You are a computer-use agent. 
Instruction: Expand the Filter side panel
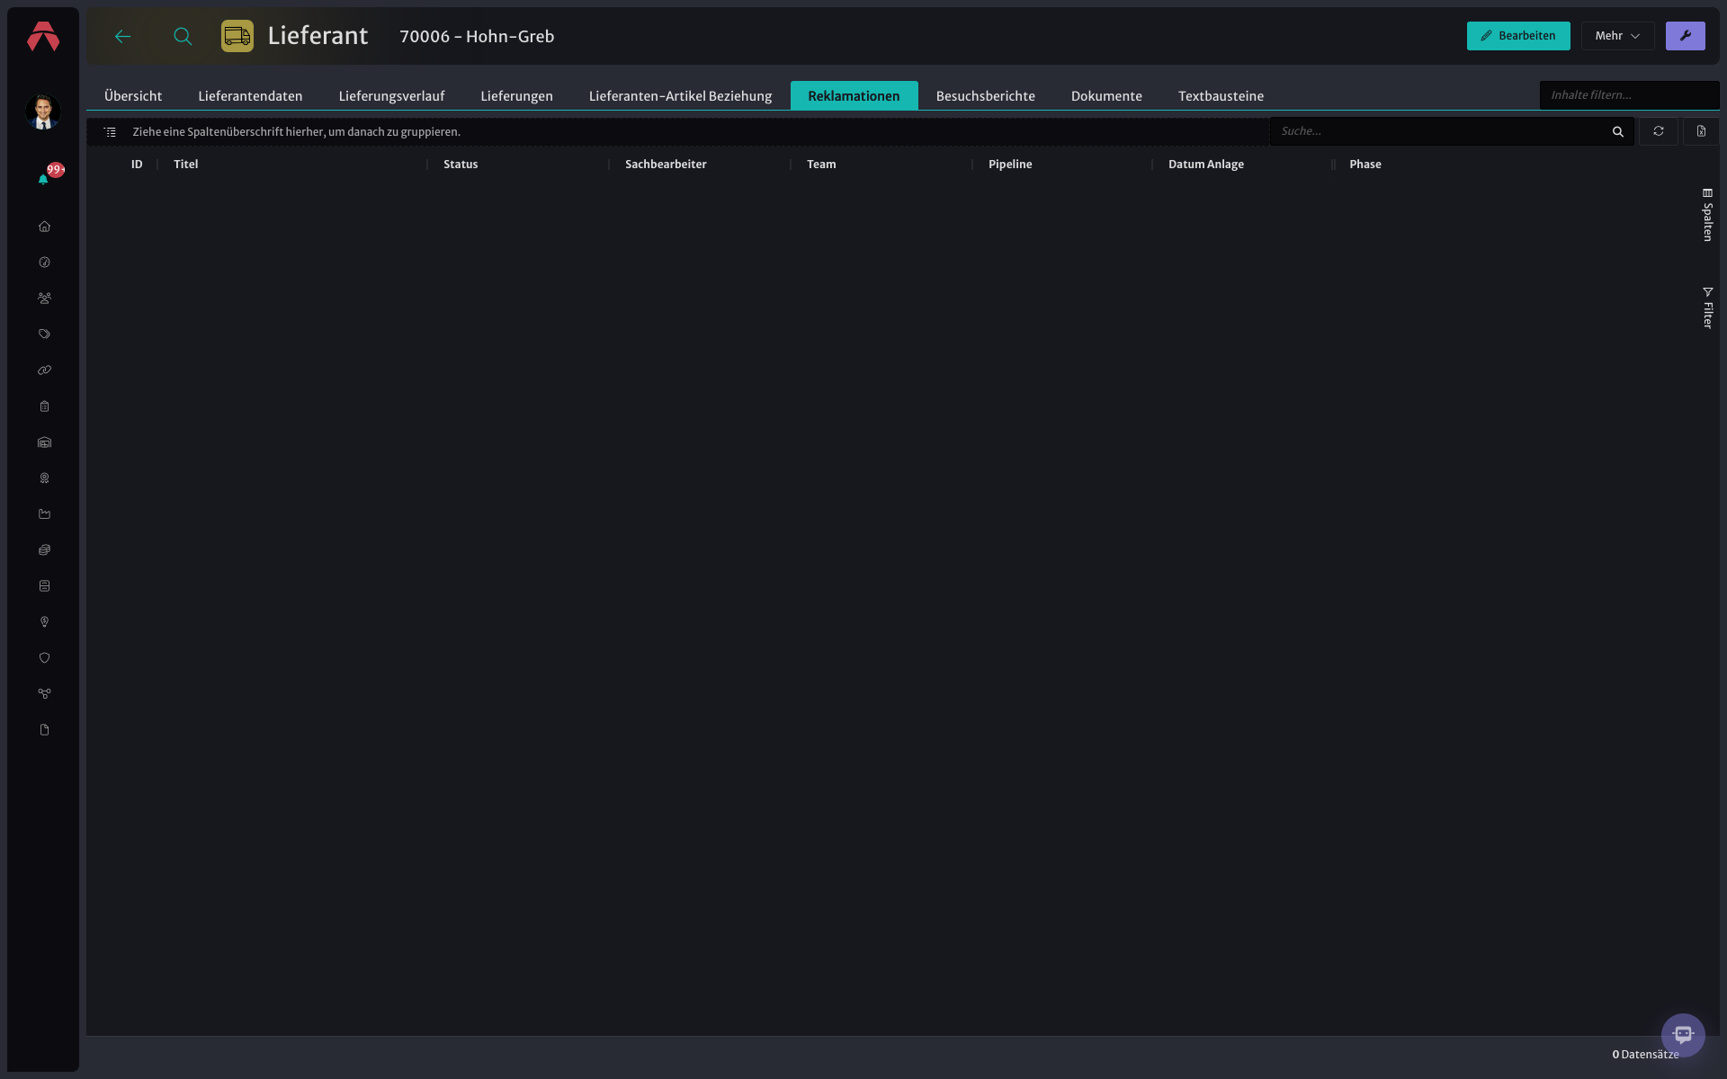click(x=1707, y=308)
